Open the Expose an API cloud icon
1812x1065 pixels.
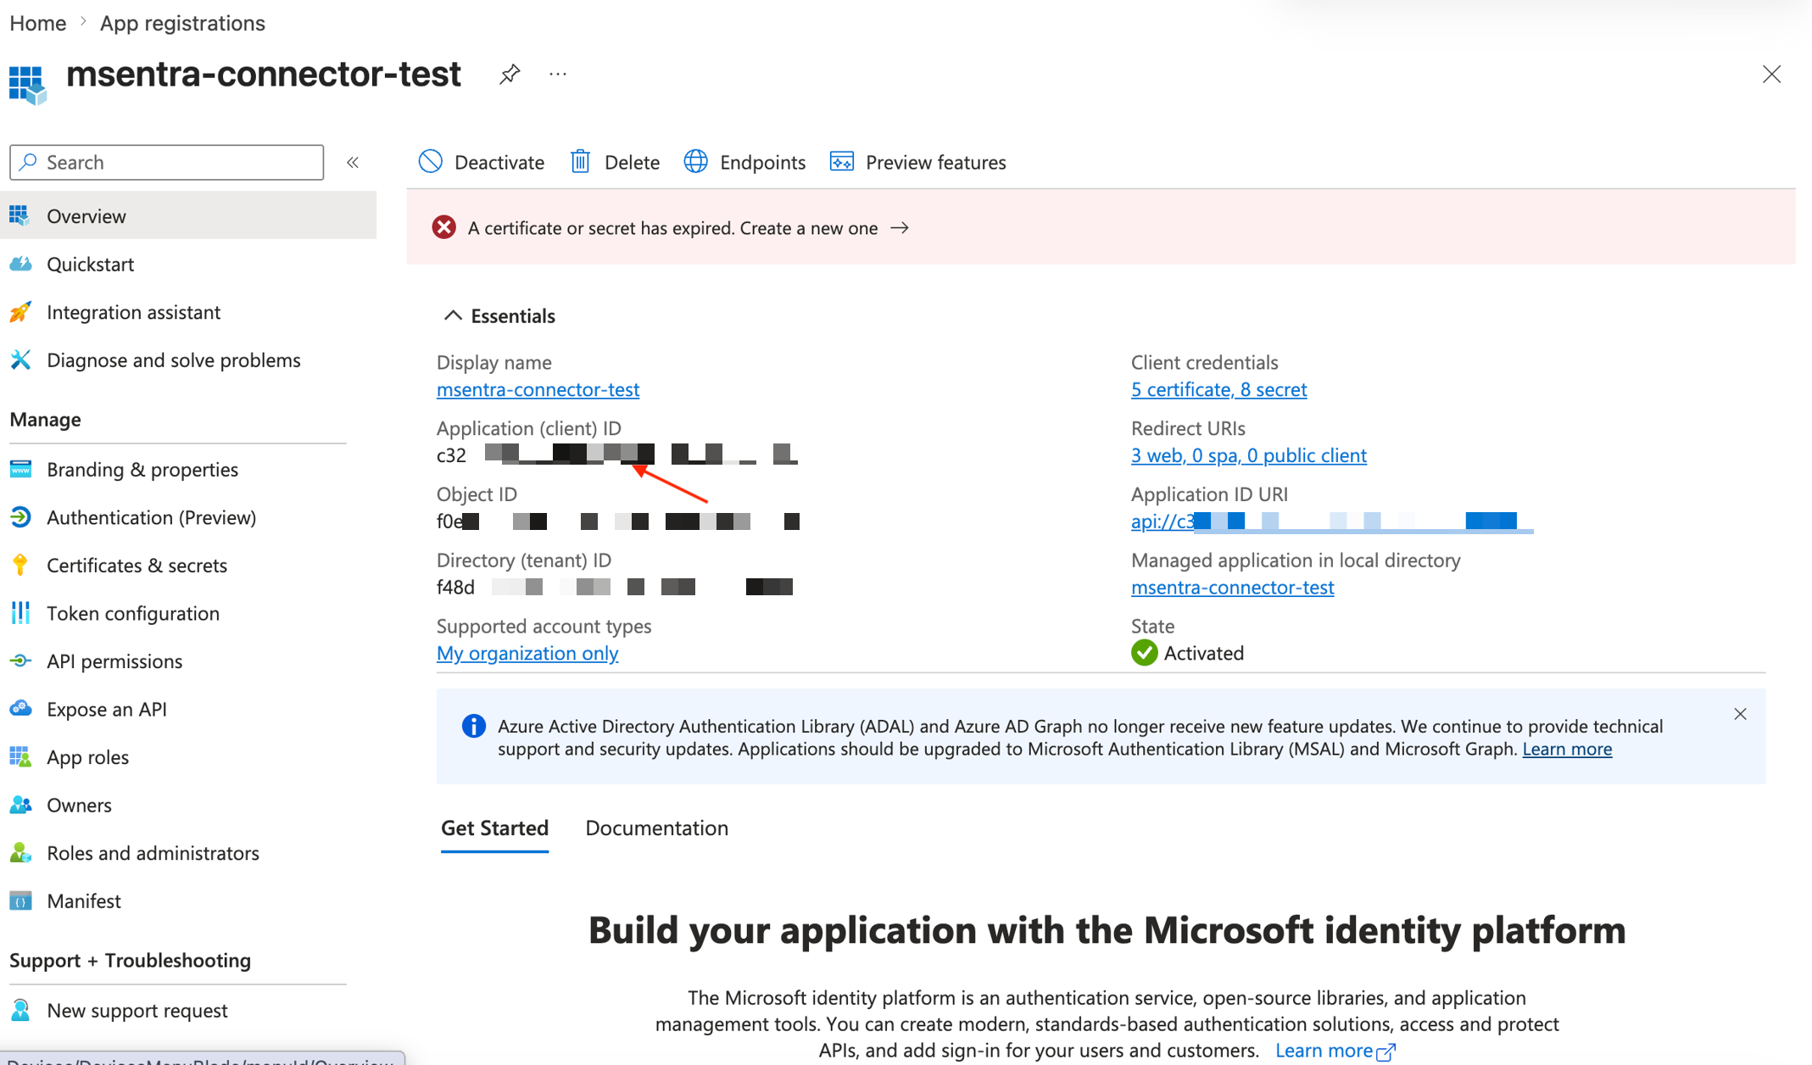pyautogui.click(x=20, y=708)
